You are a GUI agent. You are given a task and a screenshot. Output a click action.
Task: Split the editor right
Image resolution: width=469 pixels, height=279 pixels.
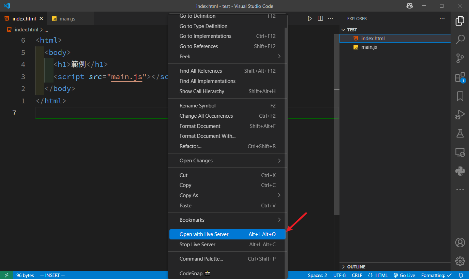coord(320,18)
